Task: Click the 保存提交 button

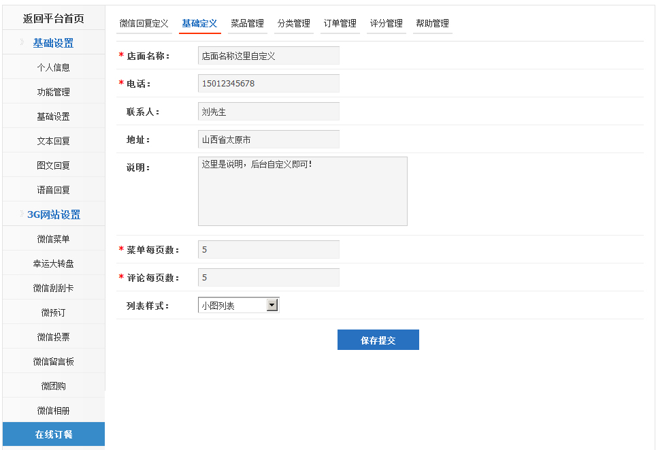Action: pos(378,340)
